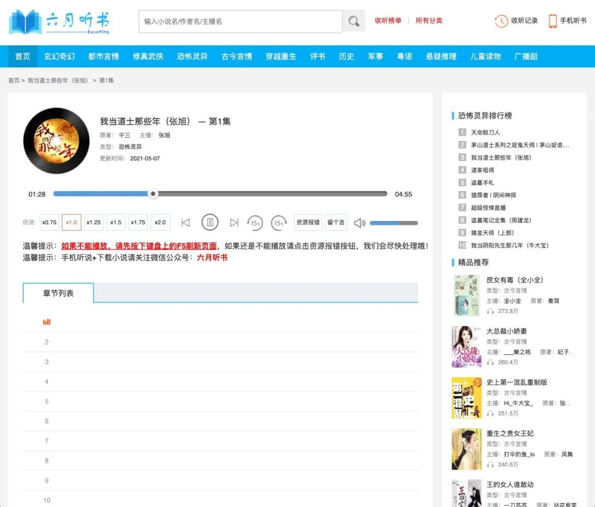
Task: Select the 章节列表 tab
Action: coord(58,293)
